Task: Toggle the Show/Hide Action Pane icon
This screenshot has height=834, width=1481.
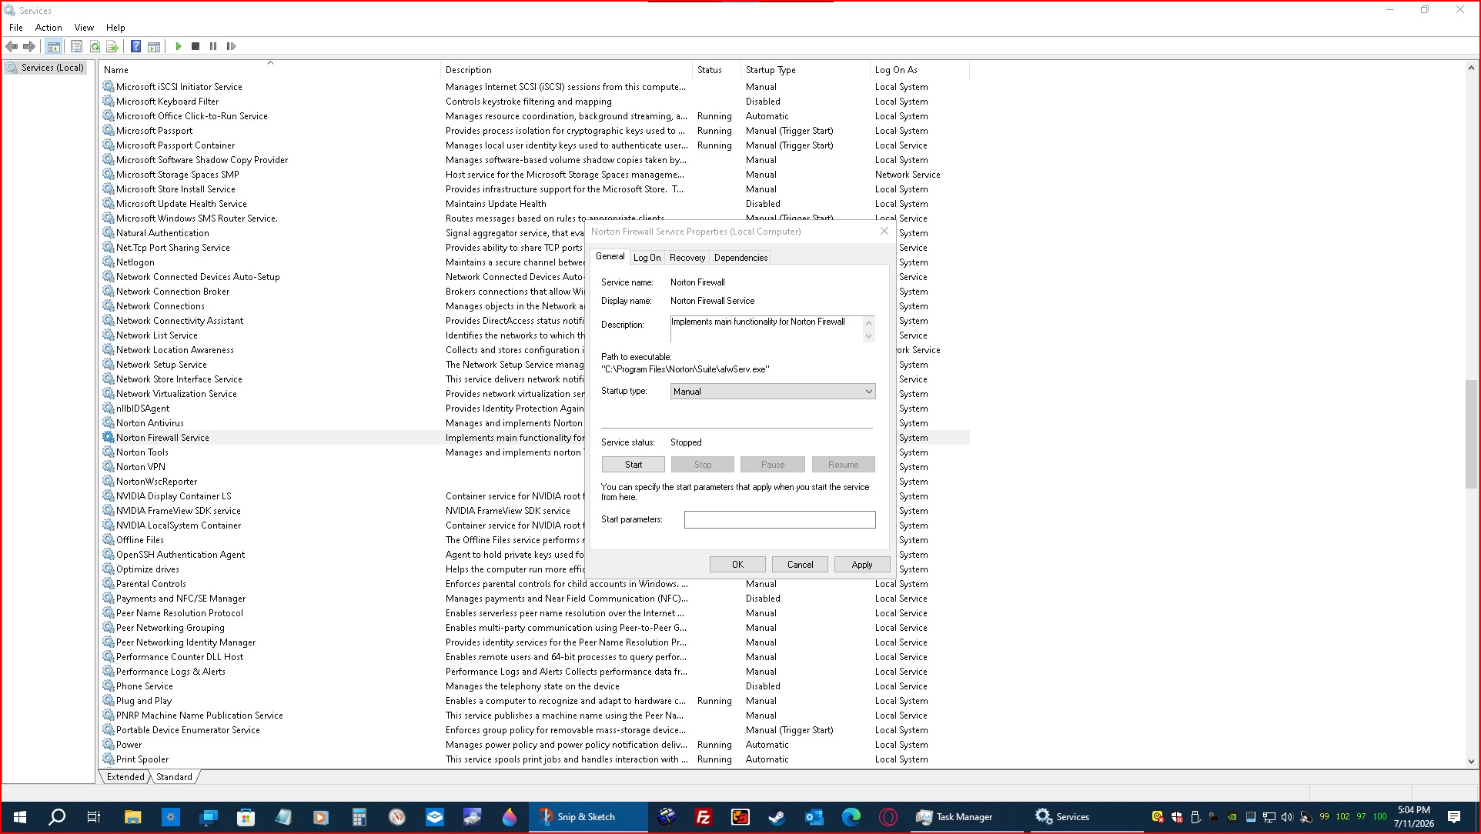Action: (154, 46)
